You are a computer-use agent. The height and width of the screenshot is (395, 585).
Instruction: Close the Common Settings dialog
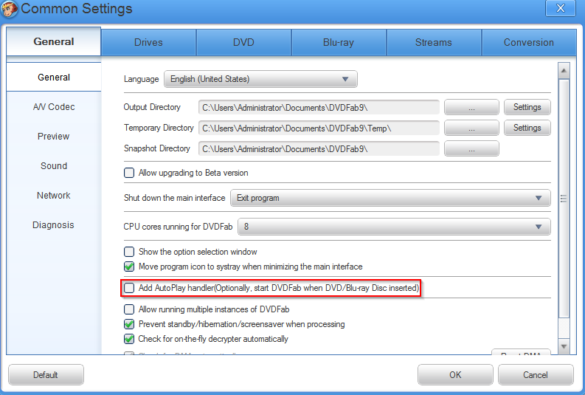click(560, 9)
